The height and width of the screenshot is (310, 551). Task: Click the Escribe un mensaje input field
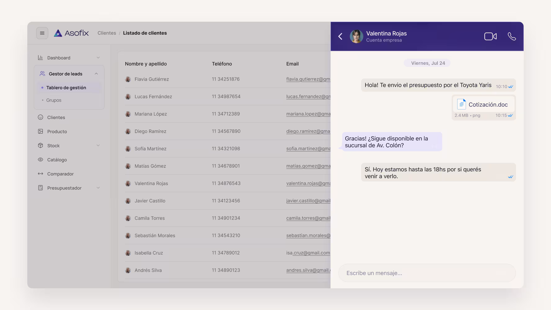click(427, 273)
